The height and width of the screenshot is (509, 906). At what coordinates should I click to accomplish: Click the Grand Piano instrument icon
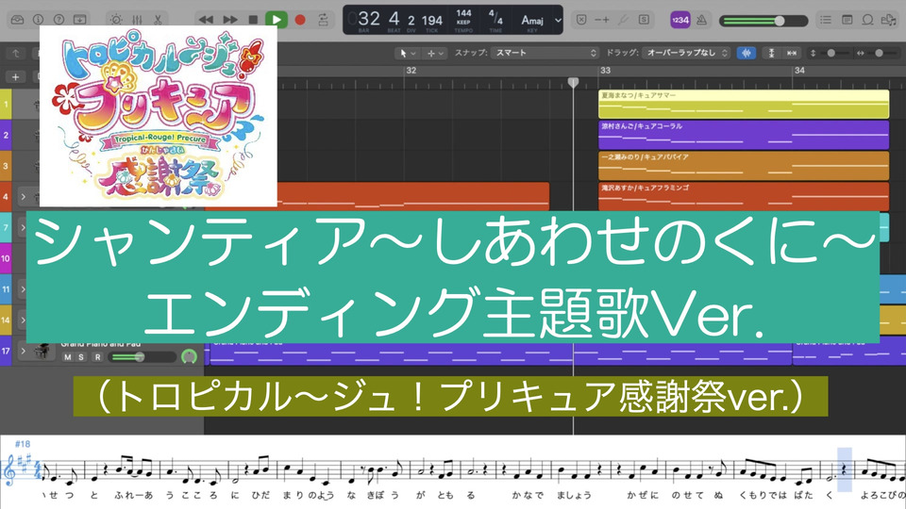42,351
